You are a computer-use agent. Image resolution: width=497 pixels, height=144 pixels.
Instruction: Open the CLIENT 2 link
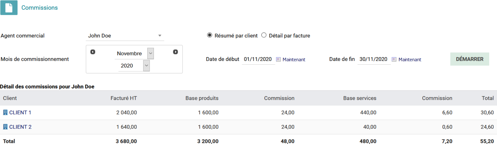[20, 127]
